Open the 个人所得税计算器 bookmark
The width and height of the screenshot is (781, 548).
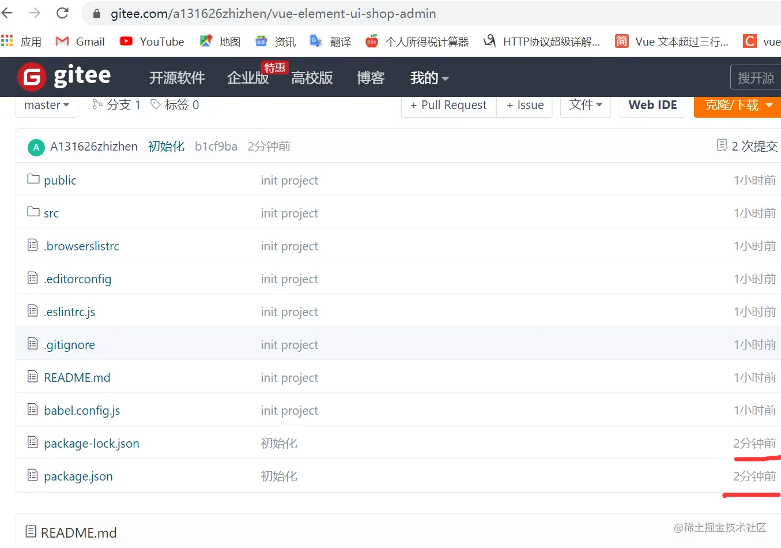tap(417, 42)
